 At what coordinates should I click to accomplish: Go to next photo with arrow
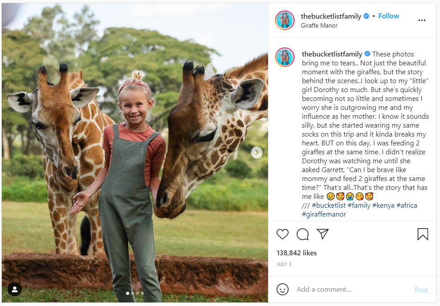tap(256, 153)
